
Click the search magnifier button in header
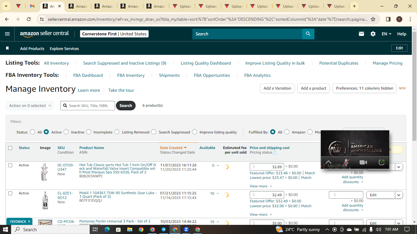308,34
